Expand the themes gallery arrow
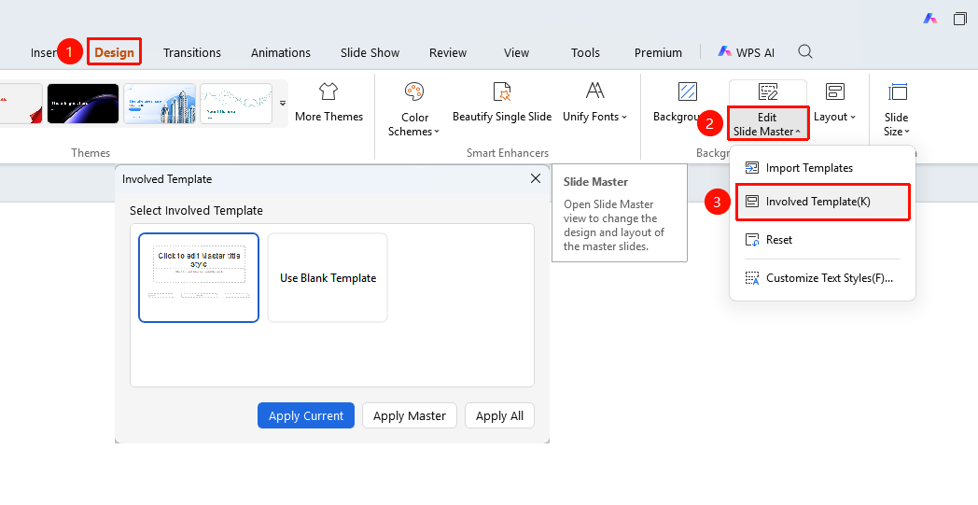 pos(283,104)
